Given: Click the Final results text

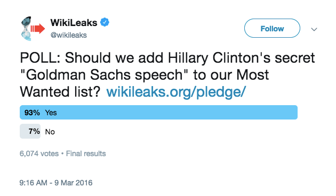Looking at the screenshot, I should coord(86,154).
